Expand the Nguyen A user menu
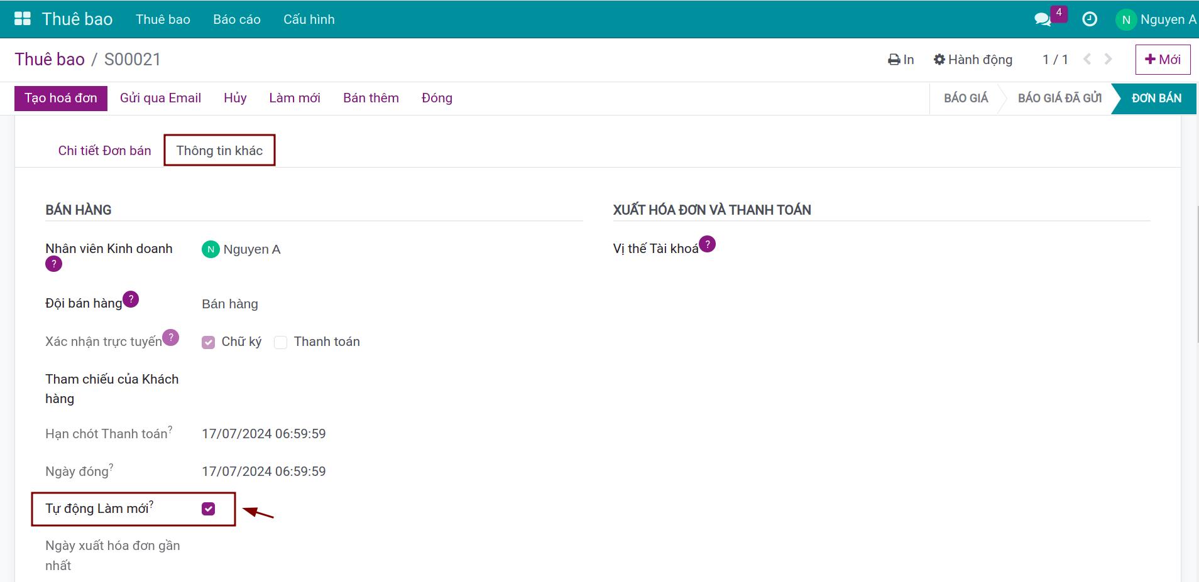This screenshot has height=582, width=1199. (x=1156, y=19)
